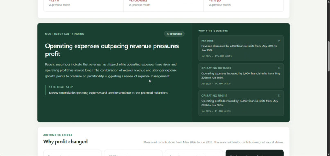Viewport: 330px width, 156px height.
Task: Click 'Review controllable operating expenses' recommendation text
Action: pyautogui.click(x=108, y=93)
